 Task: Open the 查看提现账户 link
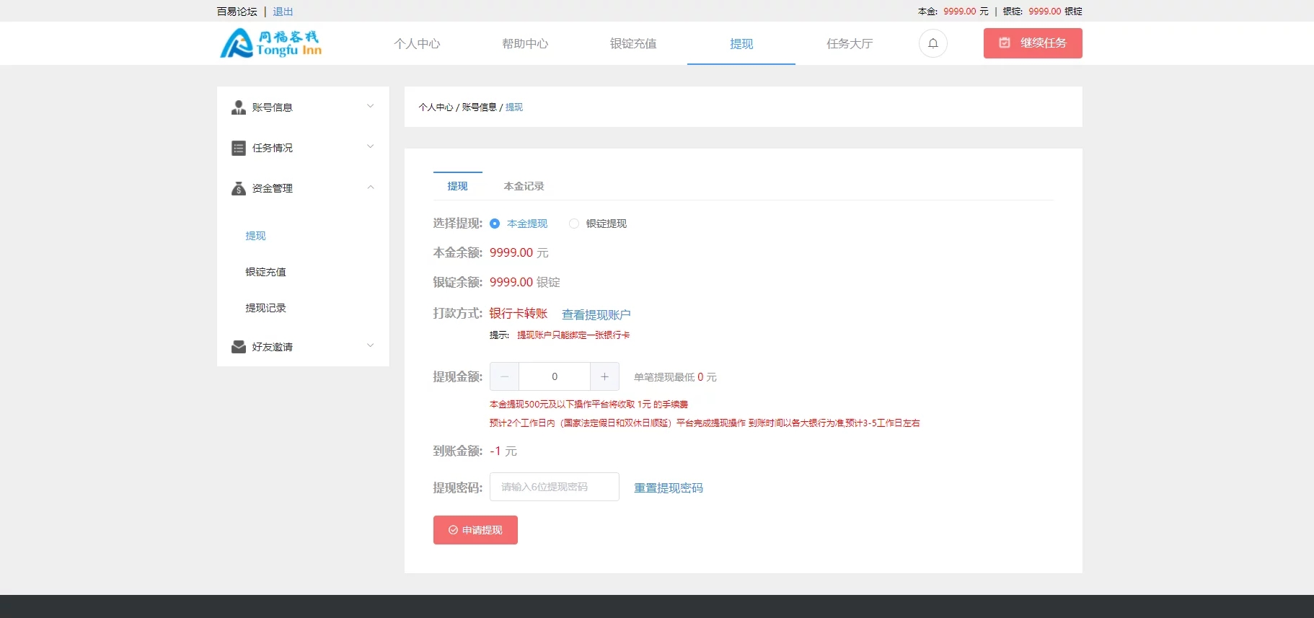point(596,314)
